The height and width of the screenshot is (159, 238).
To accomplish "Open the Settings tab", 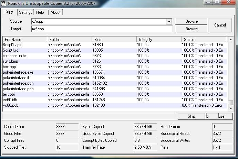I will [x=25, y=12].
